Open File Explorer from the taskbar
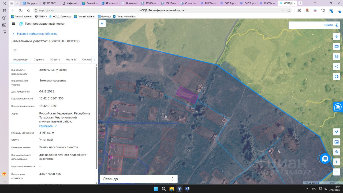 171,189
